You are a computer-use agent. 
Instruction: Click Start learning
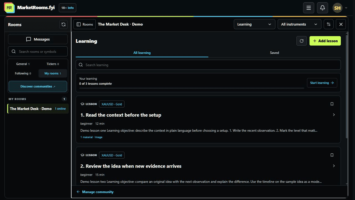click(322, 83)
